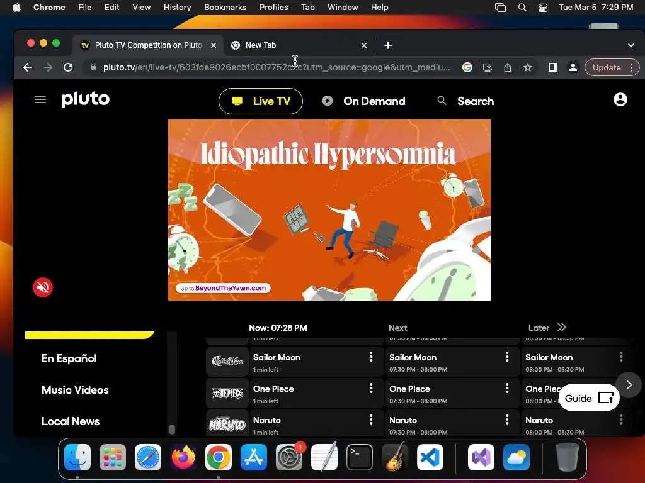
Task: Open macOS Control Center icon
Action: [x=543, y=8]
